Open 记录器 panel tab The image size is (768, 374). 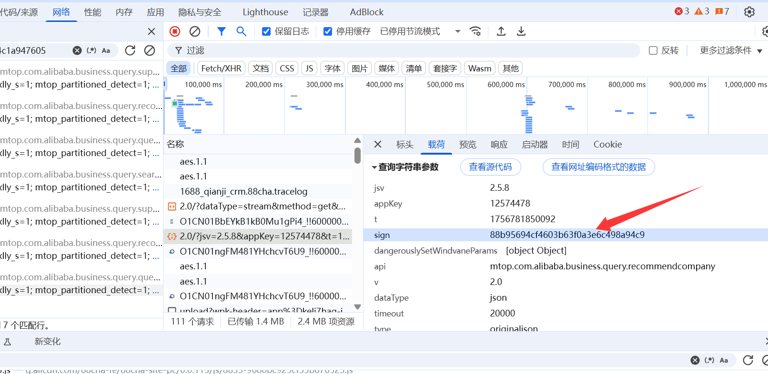[316, 12]
